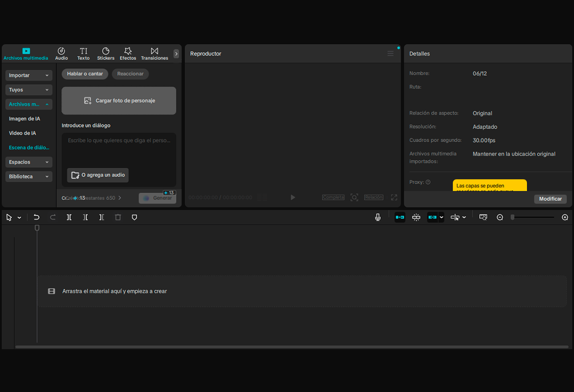Image resolution: width=574 pixels, height=392 pixels.
Task: Click the Split clip tool
Action: coord(69,218)
